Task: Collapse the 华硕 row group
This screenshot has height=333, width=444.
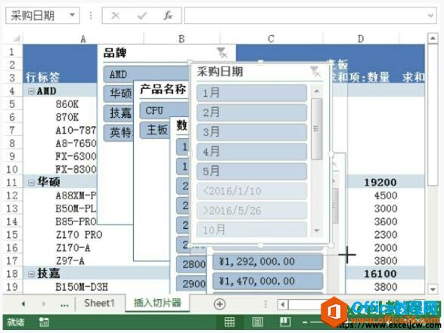Action: coord(32,183)
